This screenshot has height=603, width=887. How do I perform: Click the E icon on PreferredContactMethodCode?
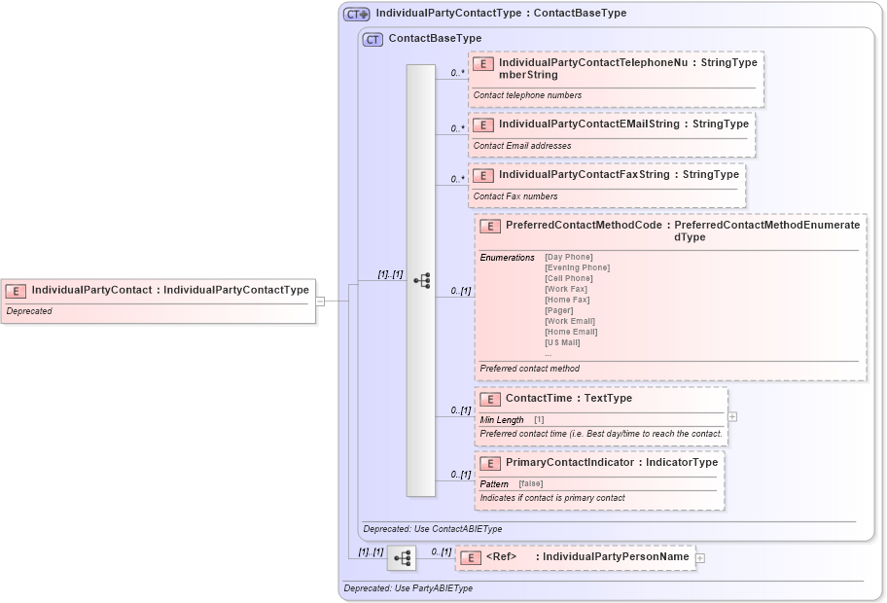coord(489,226)
